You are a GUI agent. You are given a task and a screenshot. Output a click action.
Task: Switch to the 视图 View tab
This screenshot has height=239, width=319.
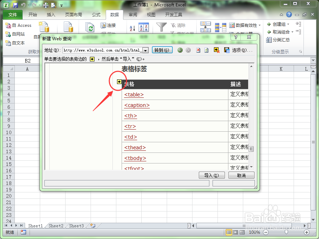151,15
